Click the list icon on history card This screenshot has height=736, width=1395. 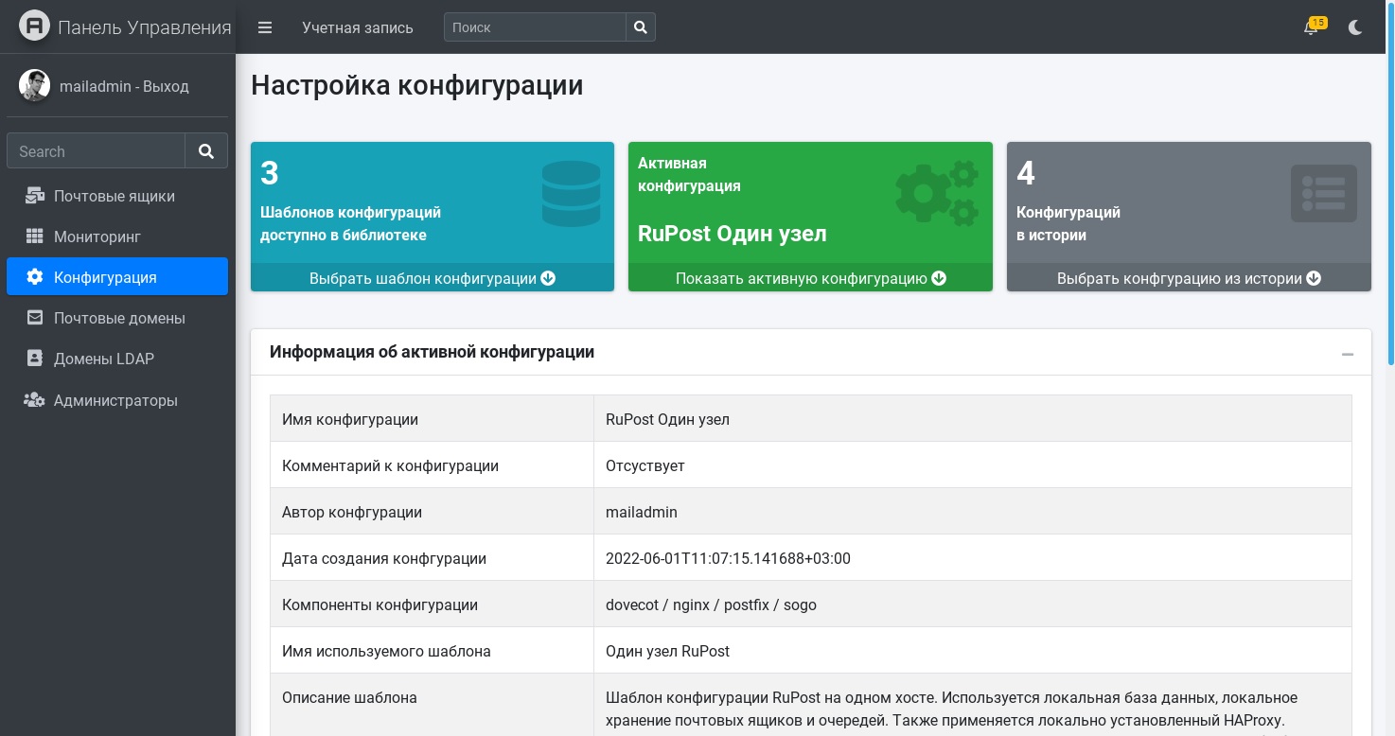pos(1323,193)
